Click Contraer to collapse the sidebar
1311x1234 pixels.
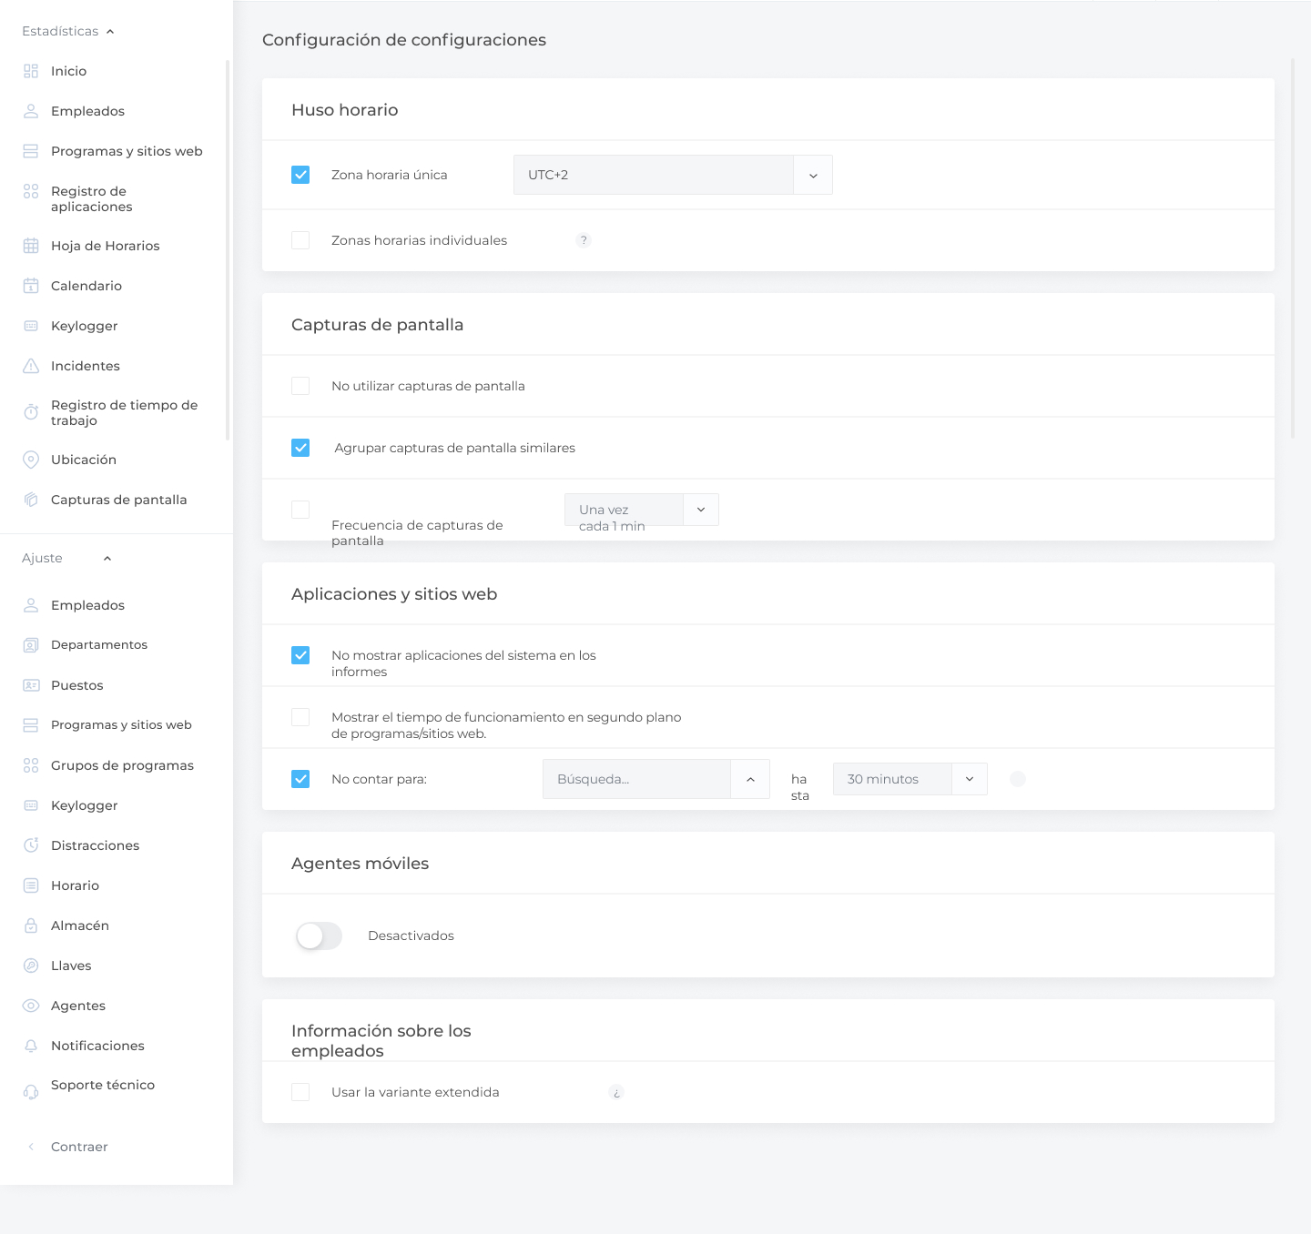coord(79,1147)
